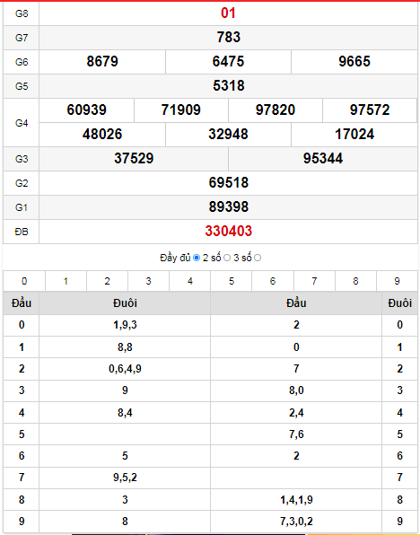Click the G5 result 5318
The width and height of the screenshot is (420, 535).
click(229, 86)
